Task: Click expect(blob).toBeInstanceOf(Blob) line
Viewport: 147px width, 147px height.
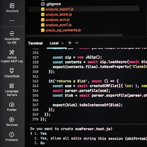Action: [x=88, y=105]
